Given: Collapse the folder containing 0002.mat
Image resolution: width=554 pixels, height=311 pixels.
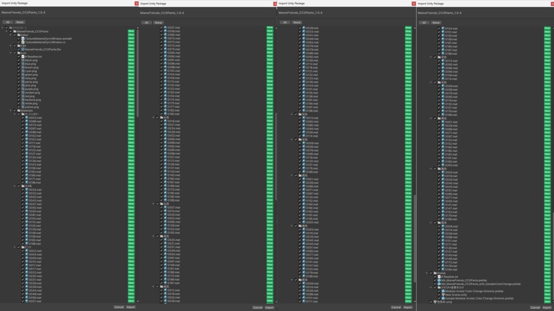Looking at the screenshot, I should (x=15, y=247).
